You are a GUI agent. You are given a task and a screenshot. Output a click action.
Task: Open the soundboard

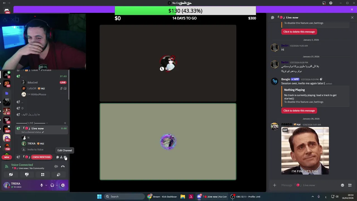(59, 174)
